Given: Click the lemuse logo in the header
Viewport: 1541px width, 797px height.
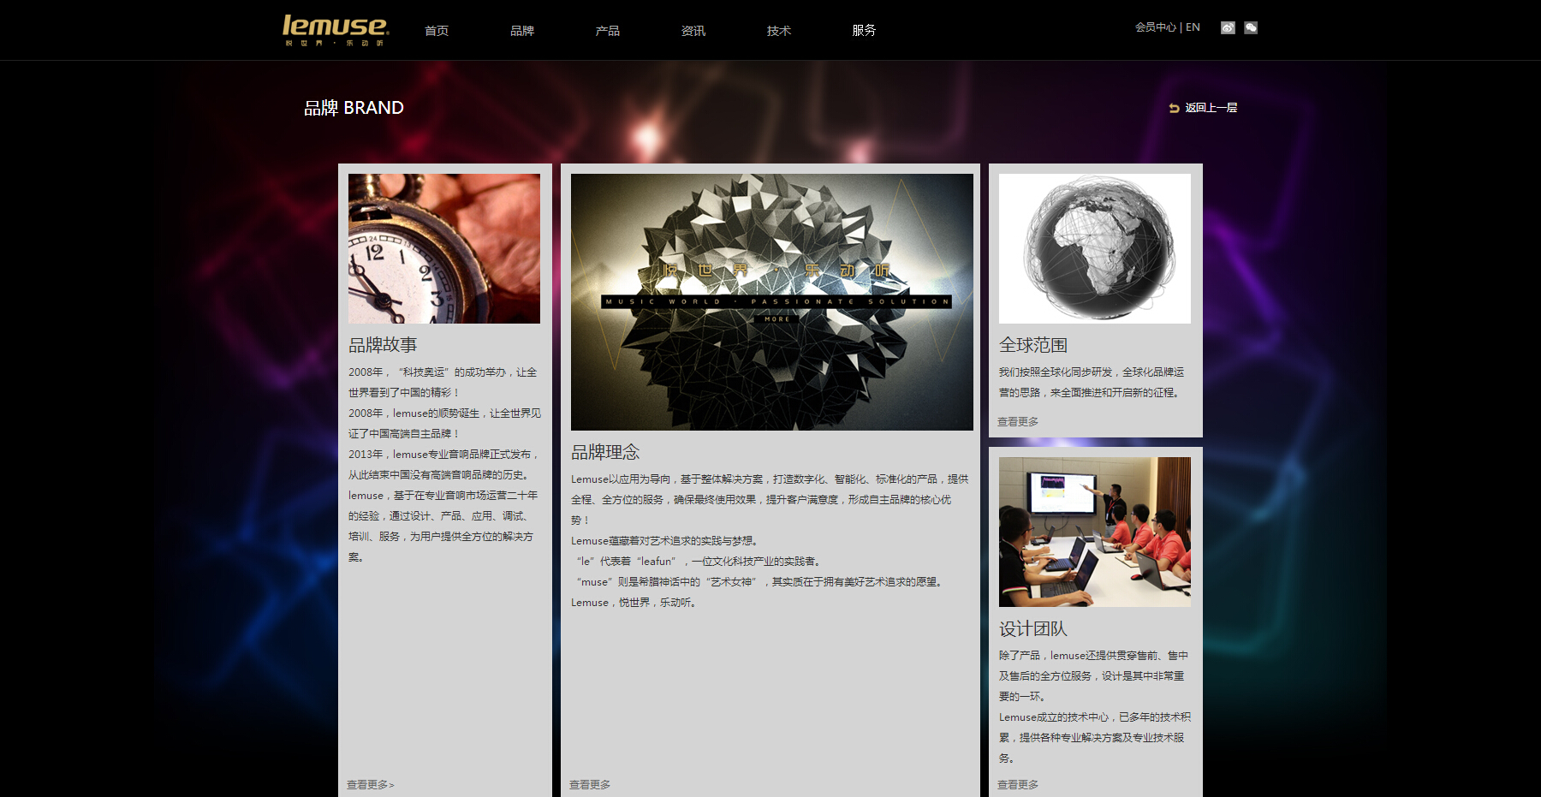Looking at the screenshot, I should click(x=335, y=30).
